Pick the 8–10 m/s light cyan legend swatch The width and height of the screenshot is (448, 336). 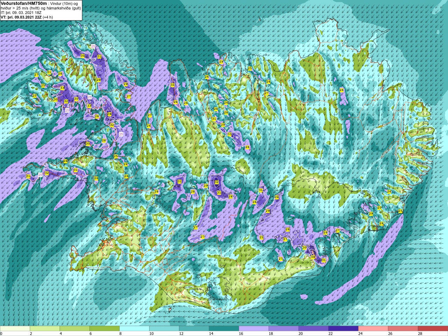(x=134, y=329)
